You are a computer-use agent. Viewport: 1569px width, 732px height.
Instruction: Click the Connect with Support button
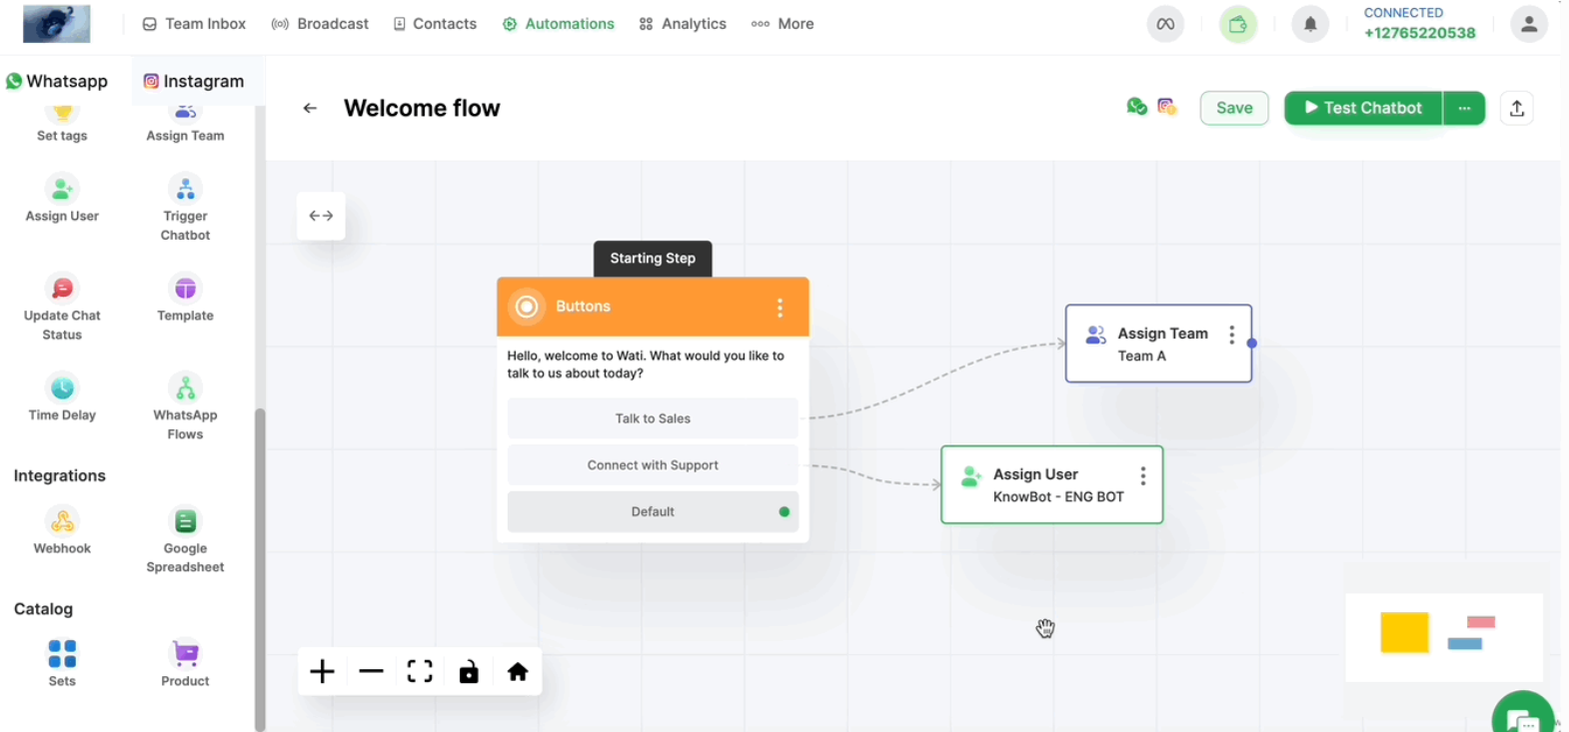click(653, 465)
